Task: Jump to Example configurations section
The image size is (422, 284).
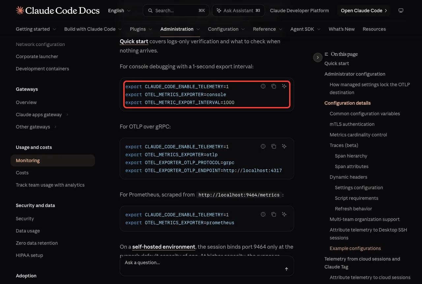Action: (x=355, y=248)
